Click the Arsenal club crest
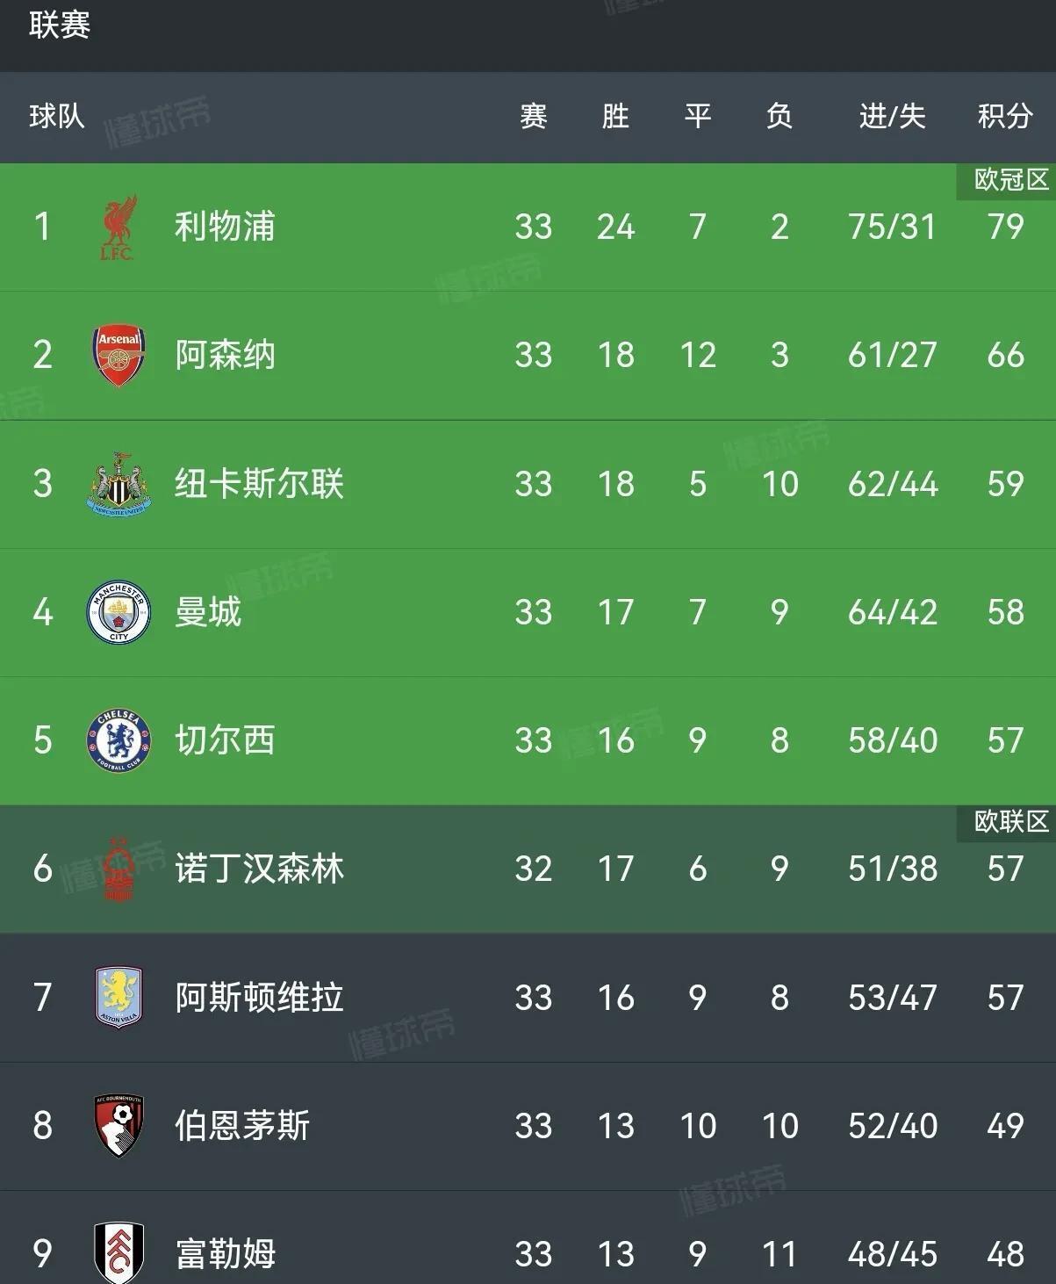The height and width of the screenshot is (1284, 1056). [119, 356]
